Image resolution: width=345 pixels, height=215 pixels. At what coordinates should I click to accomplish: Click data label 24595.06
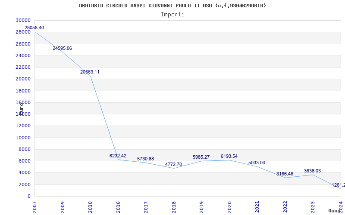[62, 48]
